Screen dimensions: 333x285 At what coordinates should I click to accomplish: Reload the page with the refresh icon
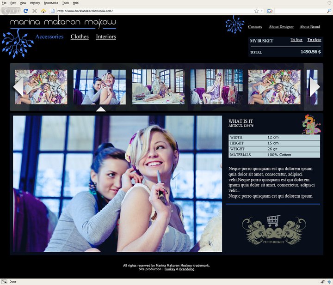pos(26,11)
